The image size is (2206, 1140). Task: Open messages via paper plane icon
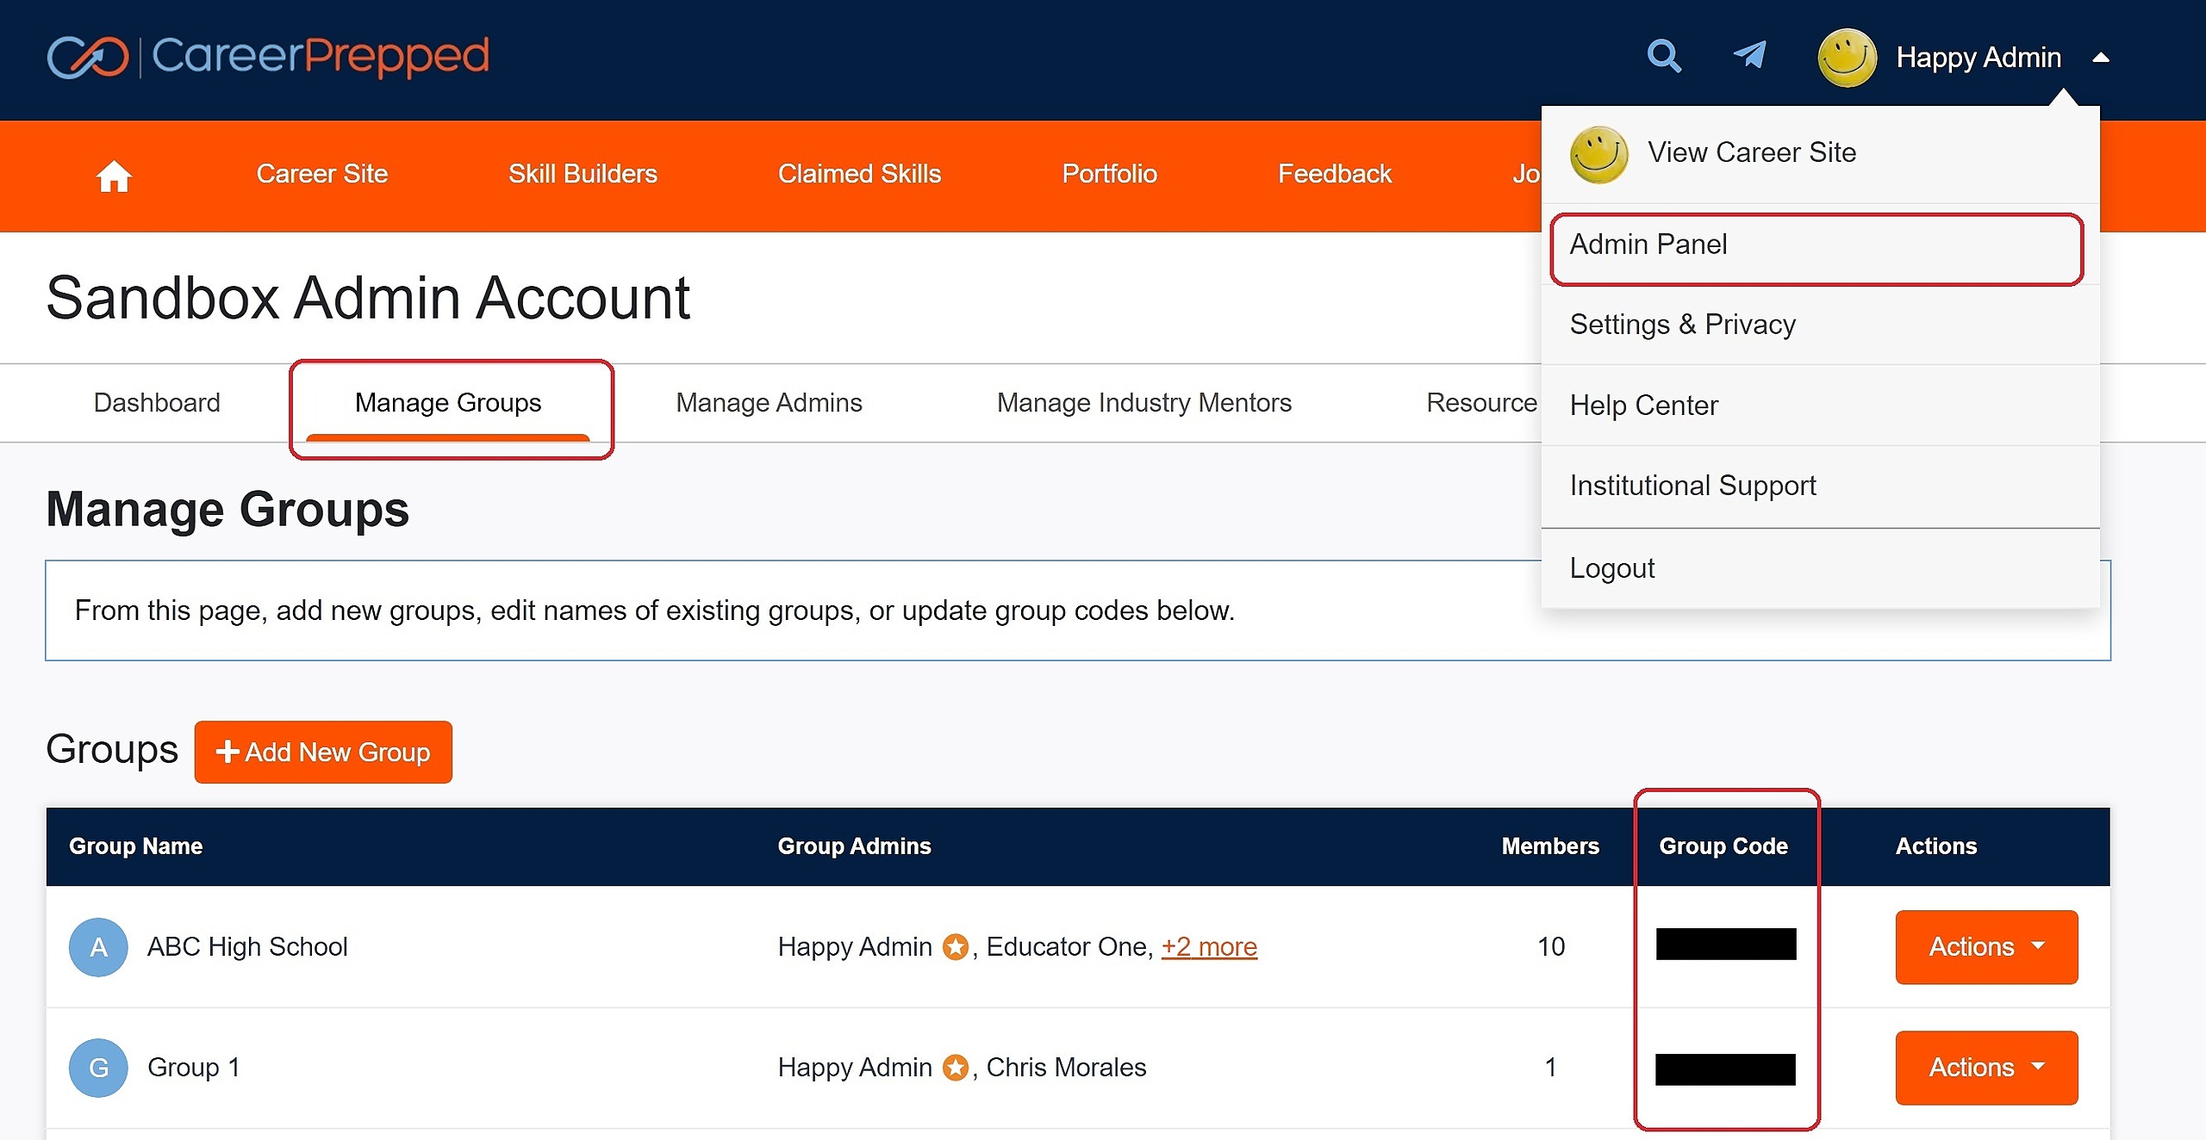[x=1750, y=55]
